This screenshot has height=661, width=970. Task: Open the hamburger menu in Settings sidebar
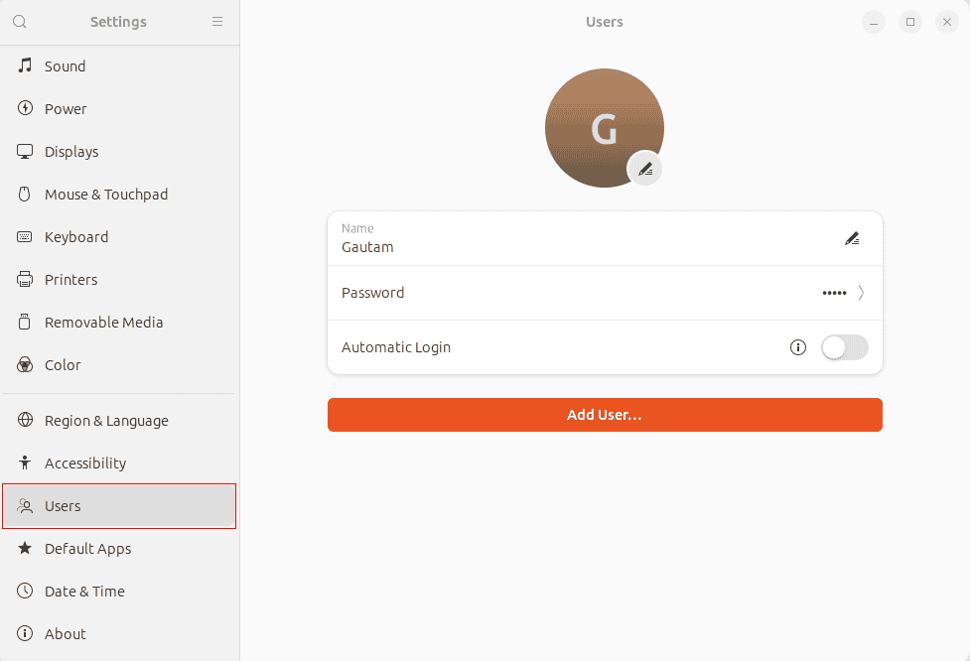(217, 21)
